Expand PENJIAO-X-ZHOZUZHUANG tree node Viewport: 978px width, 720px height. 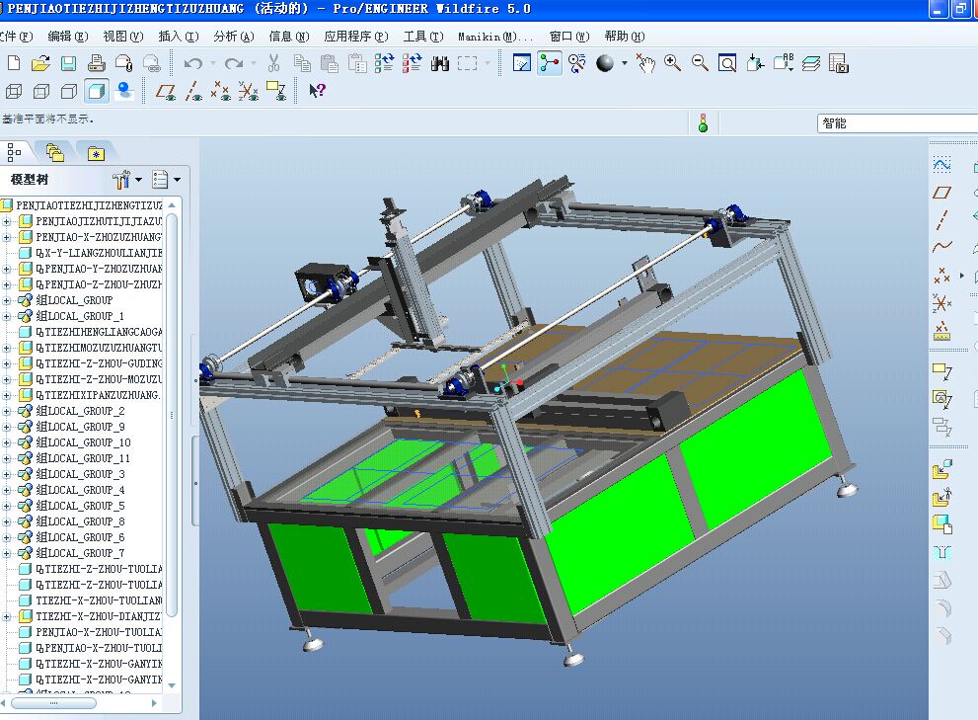point(6,237)
